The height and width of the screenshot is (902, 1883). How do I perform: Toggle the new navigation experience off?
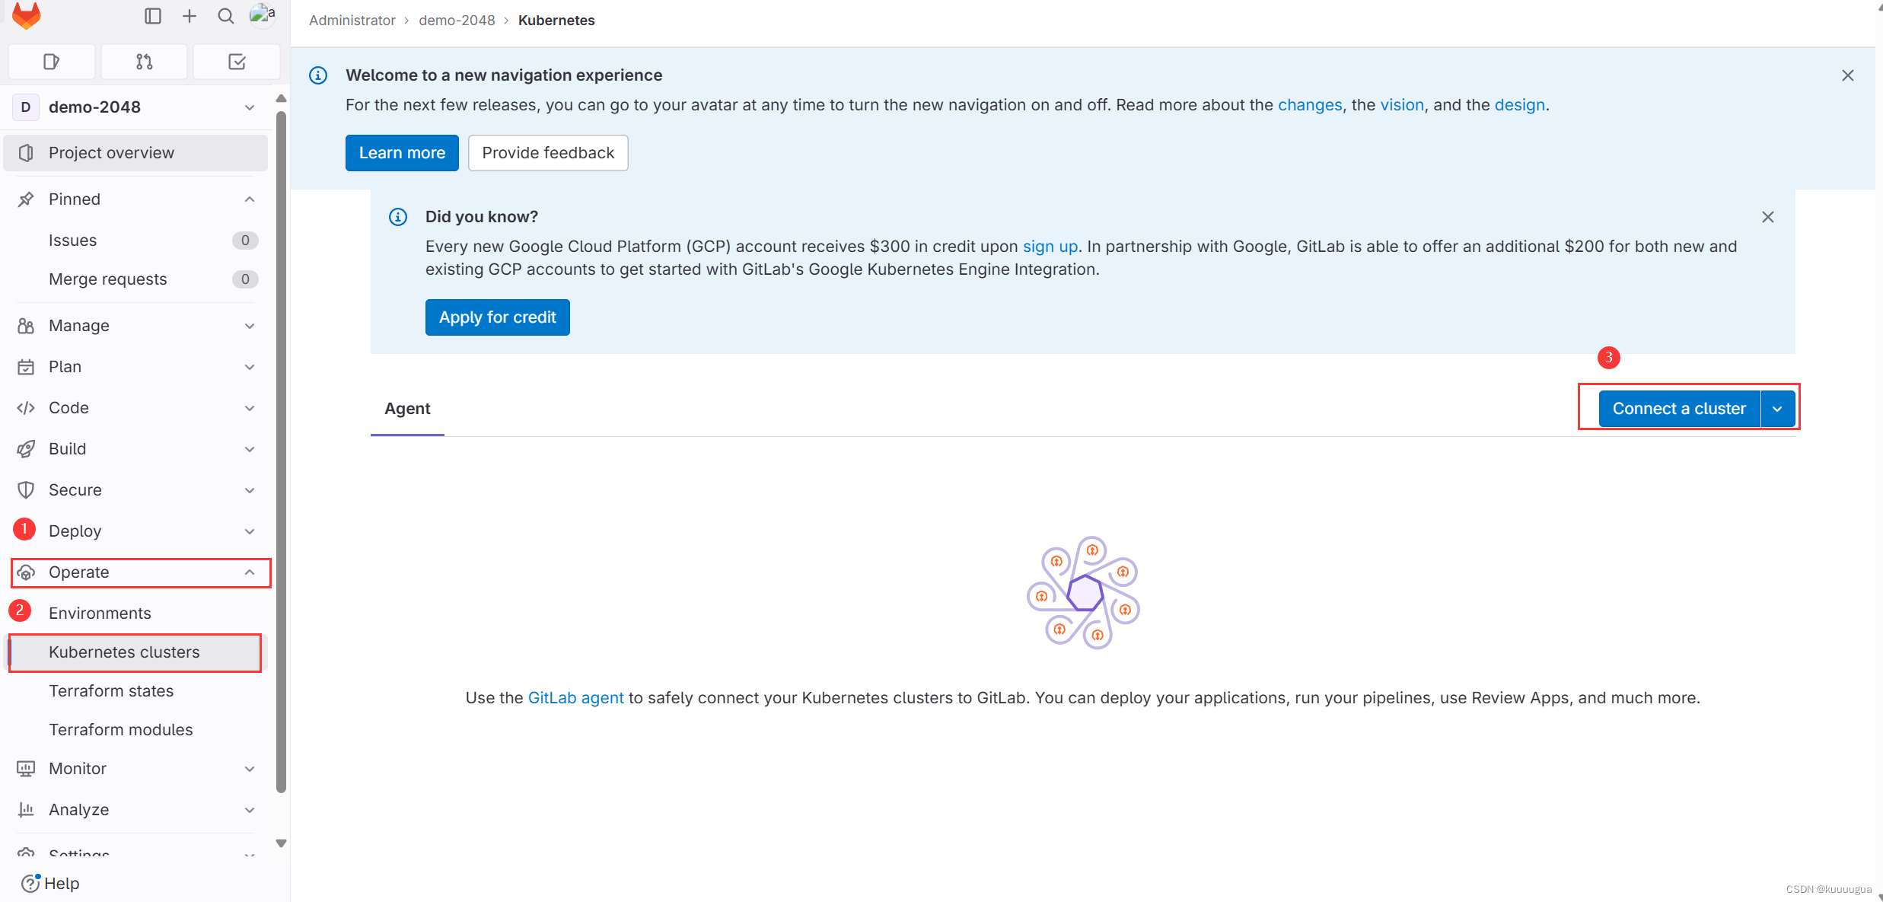pyautogui.click(x=263, y=17)
